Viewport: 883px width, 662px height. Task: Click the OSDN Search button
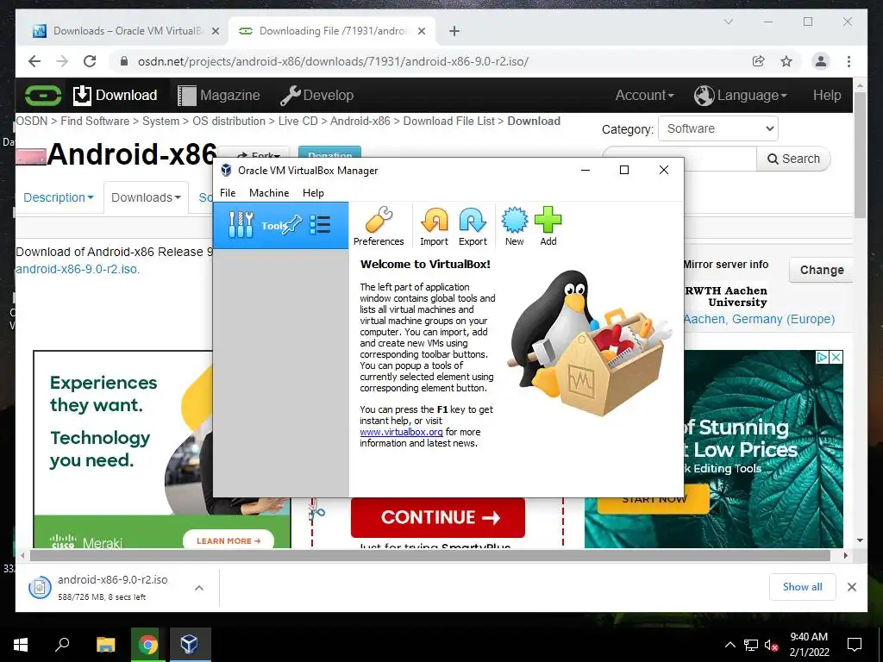pyautogui.click(x=793, y=159)
